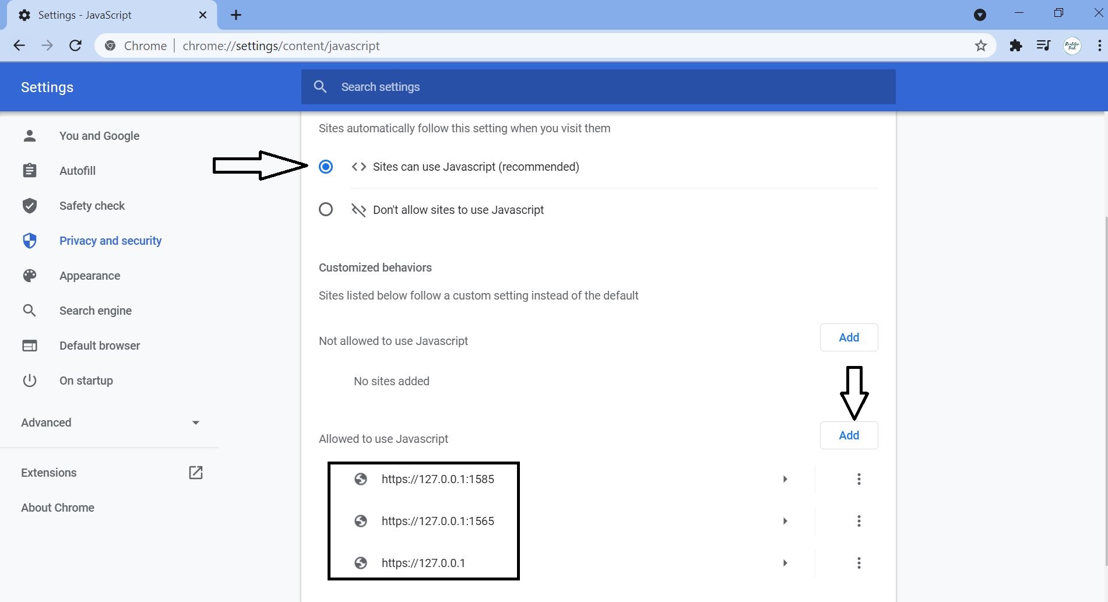Click the Search settings field
This screenshot has height=602, width=1108.
(x=599, y=87)
